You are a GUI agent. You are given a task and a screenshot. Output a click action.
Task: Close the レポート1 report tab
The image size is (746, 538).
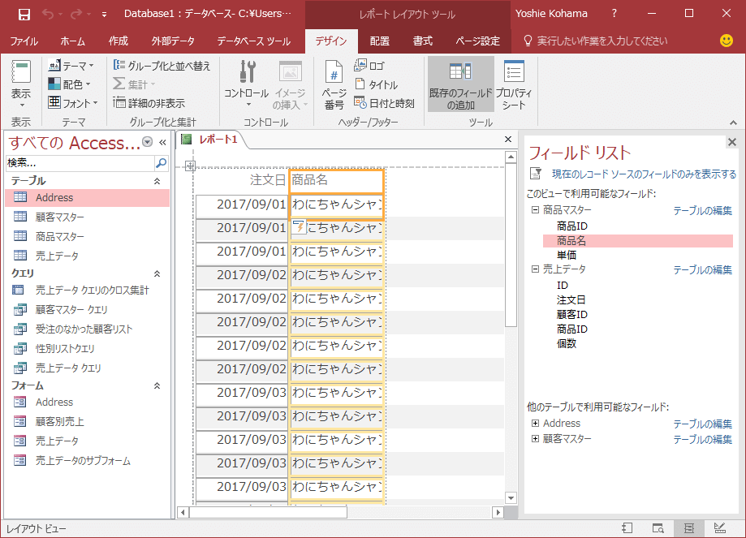(x=508, y=139)
